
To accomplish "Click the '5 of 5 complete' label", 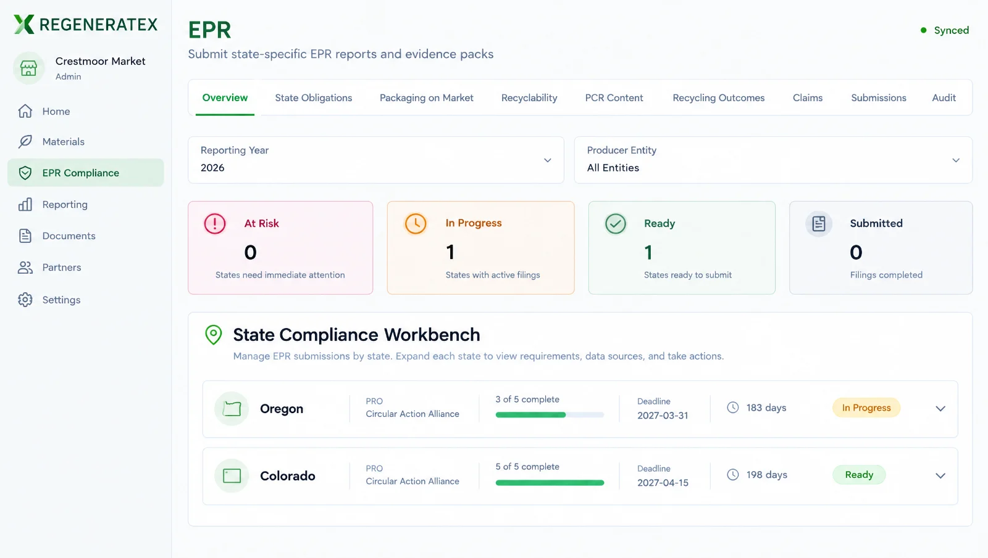I will tap(527, 467).
